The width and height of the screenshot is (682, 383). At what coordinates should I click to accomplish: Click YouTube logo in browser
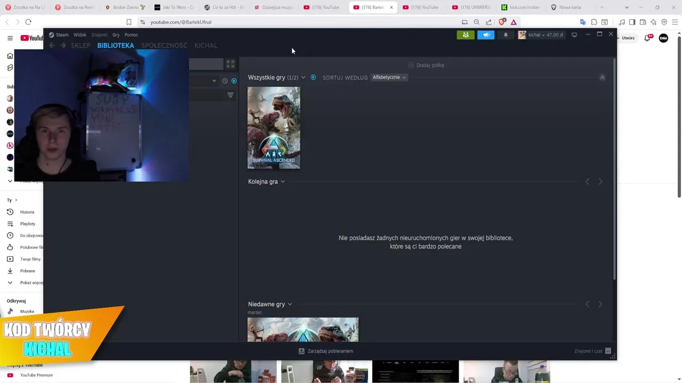point(32,38)
